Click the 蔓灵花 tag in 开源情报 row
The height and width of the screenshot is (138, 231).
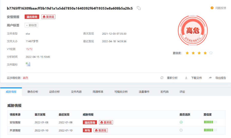click(x=101, y=130)
